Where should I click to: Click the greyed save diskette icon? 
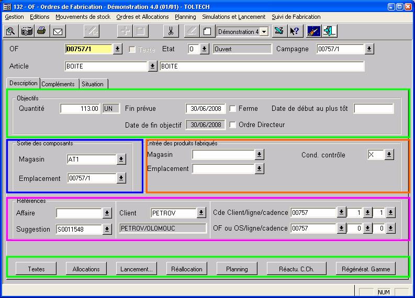click(141, 31)
